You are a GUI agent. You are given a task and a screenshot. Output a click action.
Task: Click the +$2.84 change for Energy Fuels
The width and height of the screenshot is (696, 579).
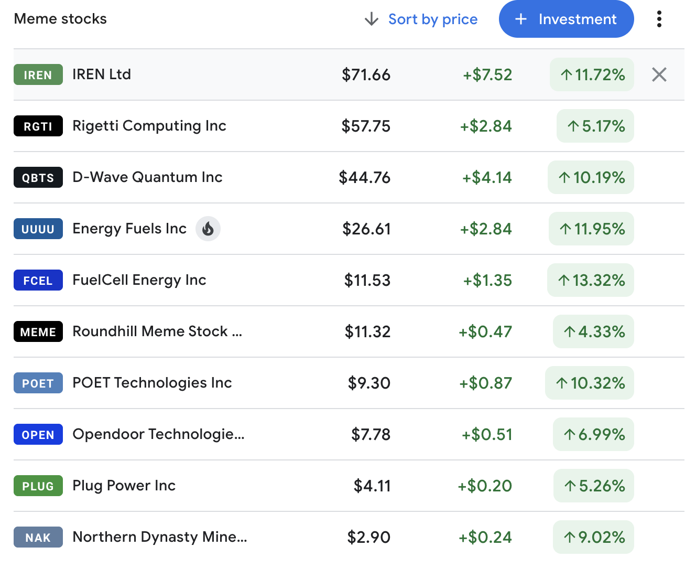[486, 229]
